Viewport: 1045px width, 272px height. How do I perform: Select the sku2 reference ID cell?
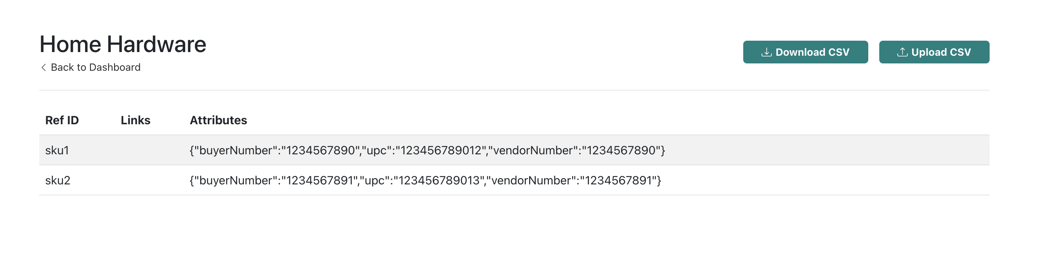[x=58, y=180]
